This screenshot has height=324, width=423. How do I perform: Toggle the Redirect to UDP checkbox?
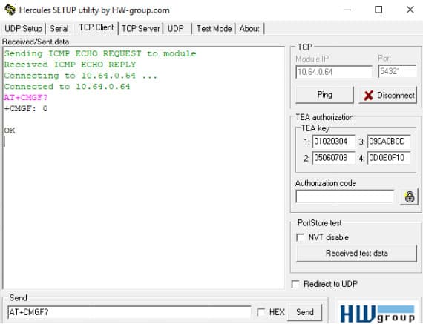coord(295,284)
